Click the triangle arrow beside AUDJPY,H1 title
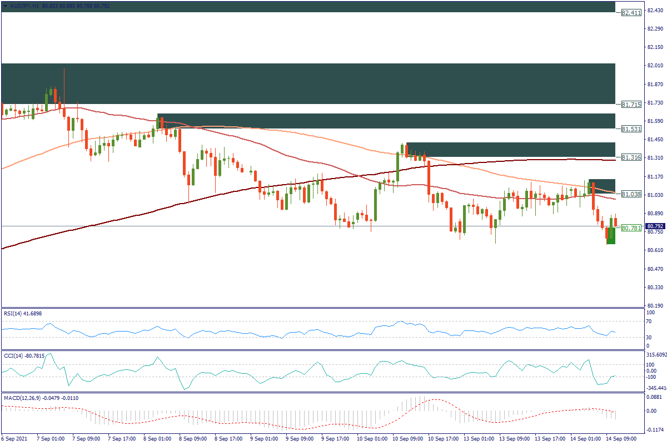 [5, 5]
